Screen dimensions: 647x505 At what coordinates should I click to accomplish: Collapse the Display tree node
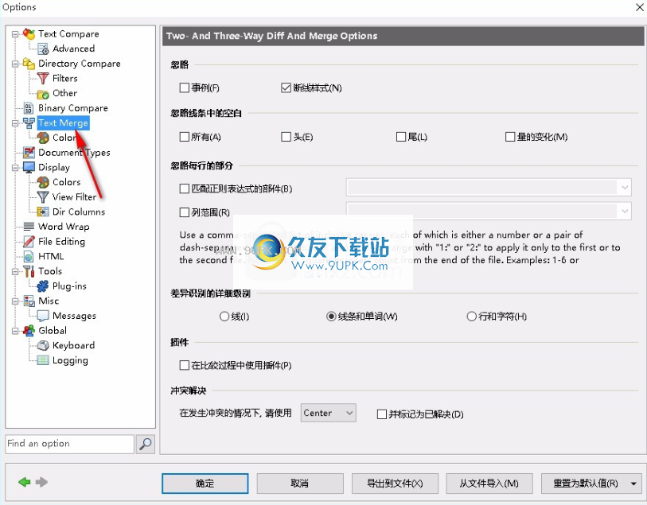15,168
